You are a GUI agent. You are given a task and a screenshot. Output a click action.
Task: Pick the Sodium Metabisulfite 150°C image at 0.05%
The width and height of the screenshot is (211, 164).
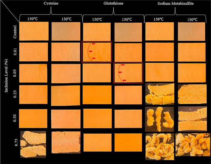coord(159,72)
